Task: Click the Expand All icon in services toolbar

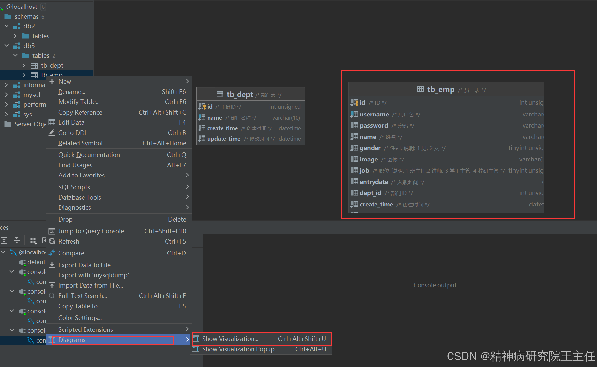Action: tap(4, 240)
